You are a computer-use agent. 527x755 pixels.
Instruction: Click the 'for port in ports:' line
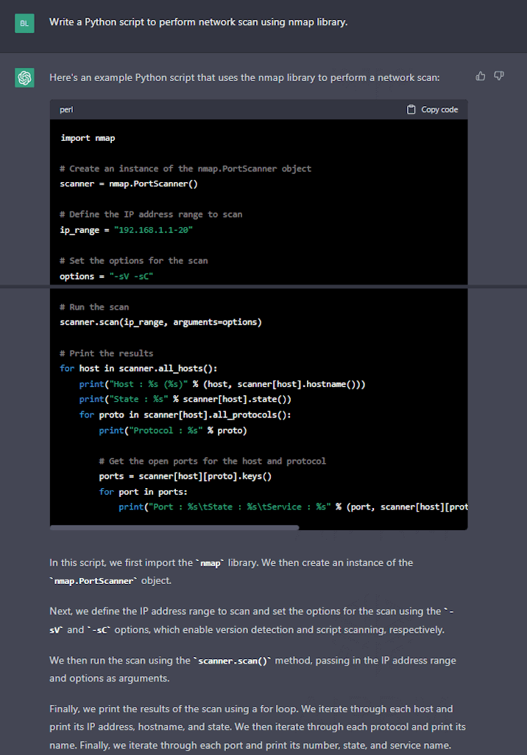[144, 492]
